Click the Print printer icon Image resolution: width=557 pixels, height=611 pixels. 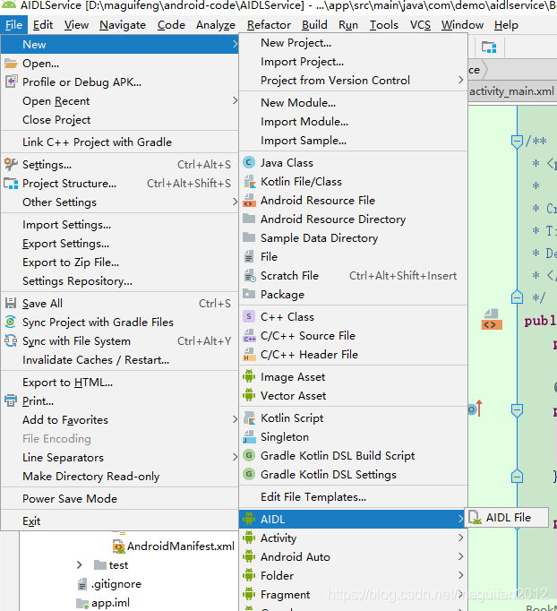(x=11, y=400)
